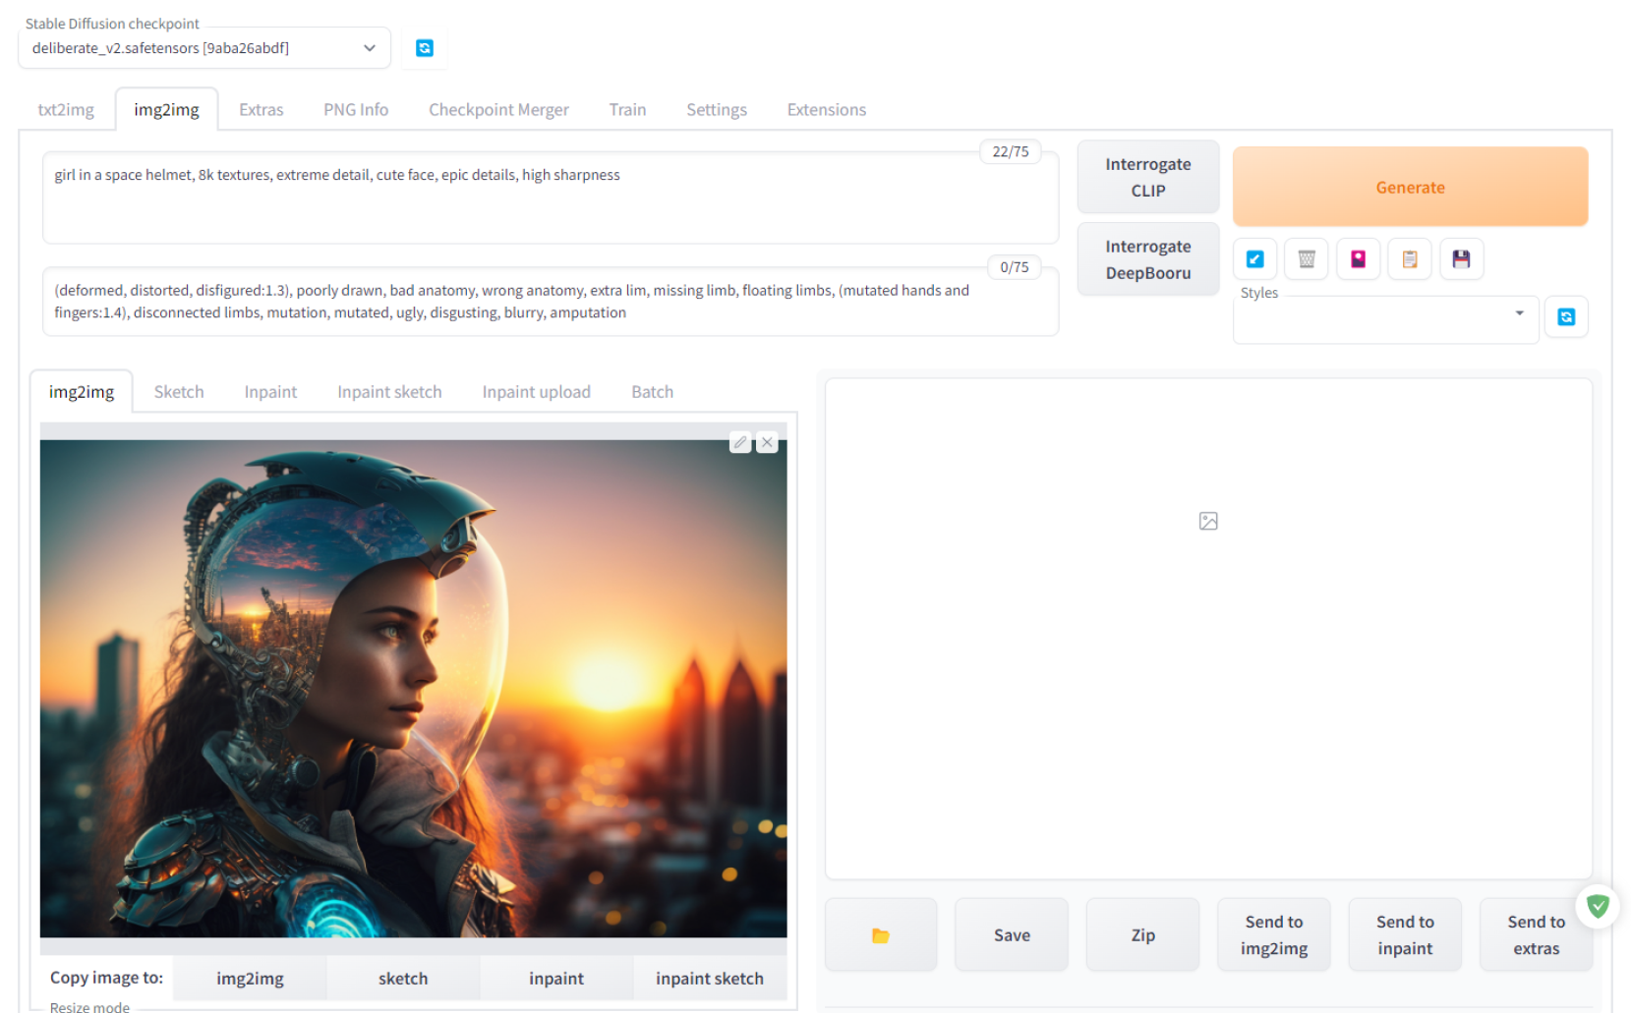The width and height of the screenshot is (1631, 1013).
Task: Click the empty output gallery area
Action: pyautogui.click(x=1208, y=629)
